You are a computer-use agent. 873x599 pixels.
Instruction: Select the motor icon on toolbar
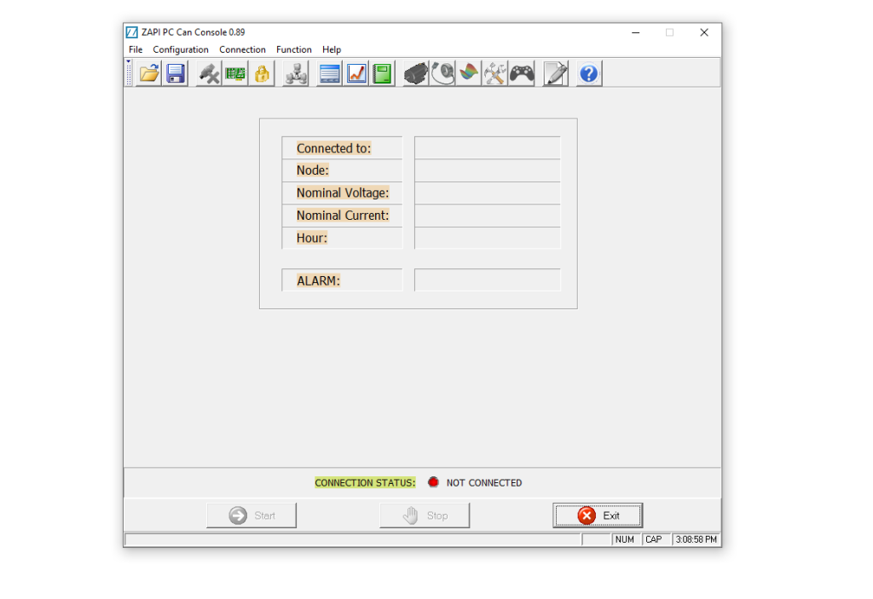(415, 73)
